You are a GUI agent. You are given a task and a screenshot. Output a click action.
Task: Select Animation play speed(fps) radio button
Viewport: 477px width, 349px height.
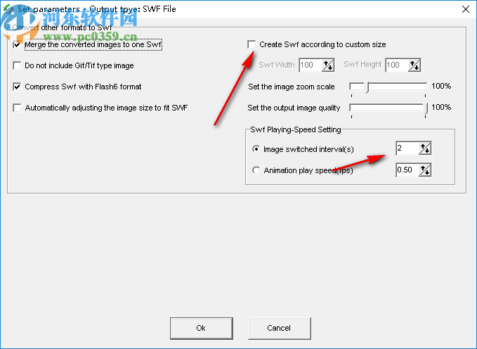tap(256, 170)
